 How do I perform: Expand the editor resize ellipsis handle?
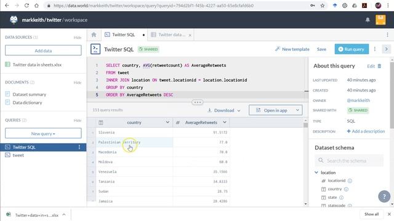(197, 103)
